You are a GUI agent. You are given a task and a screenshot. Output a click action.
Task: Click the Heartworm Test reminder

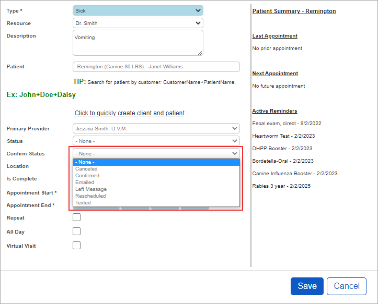click(x=283, y=136)
